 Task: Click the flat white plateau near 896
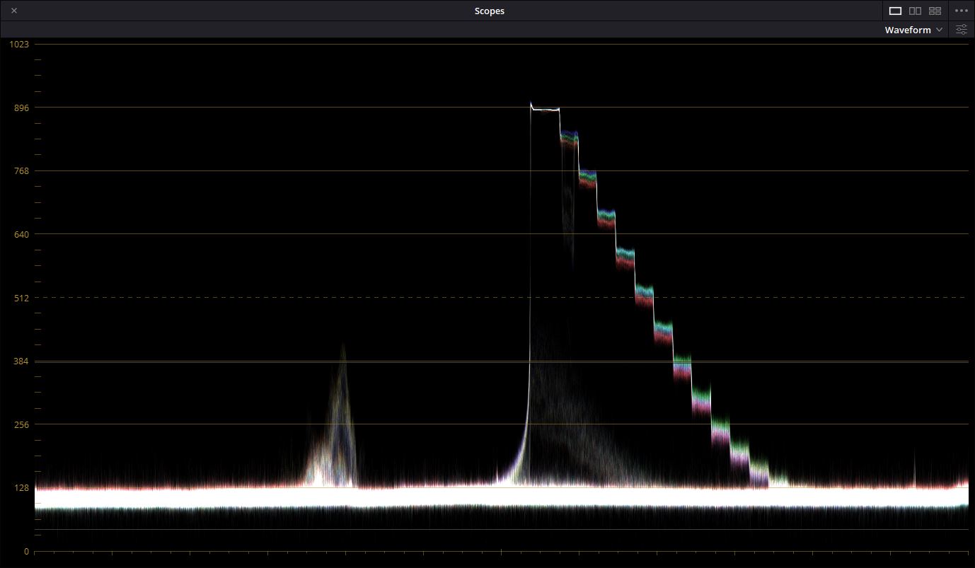pyautogui.click(x=545, y=109)
